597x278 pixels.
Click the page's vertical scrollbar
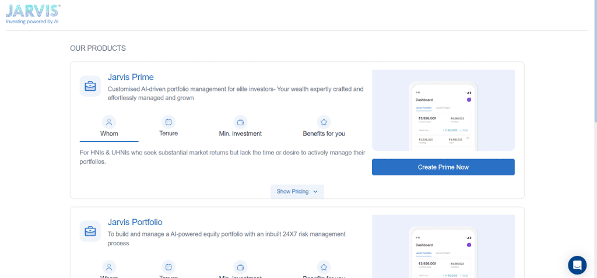pyautogui.click(x=594, y=58)
